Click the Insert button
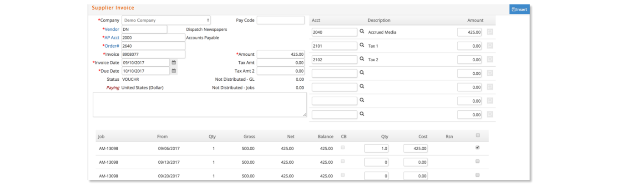The image size is (622, 187). pyautogui.click(x=519, y=9)
